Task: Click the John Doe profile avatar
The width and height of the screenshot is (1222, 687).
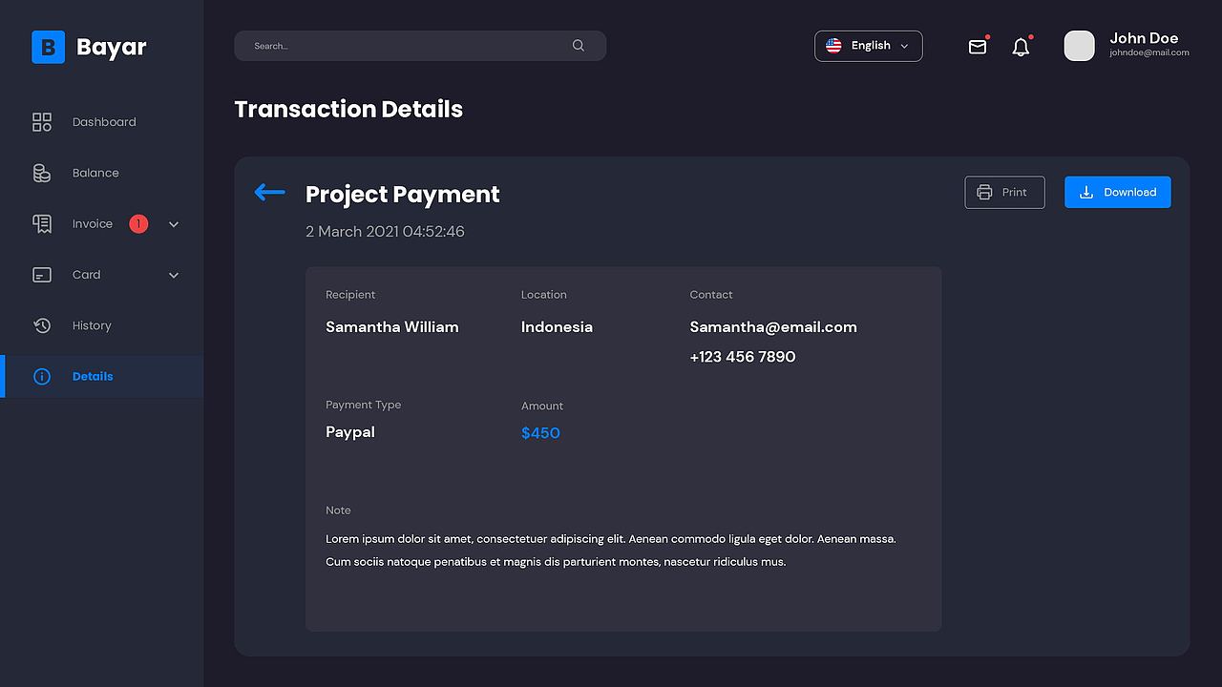Action: [1079, 46]
